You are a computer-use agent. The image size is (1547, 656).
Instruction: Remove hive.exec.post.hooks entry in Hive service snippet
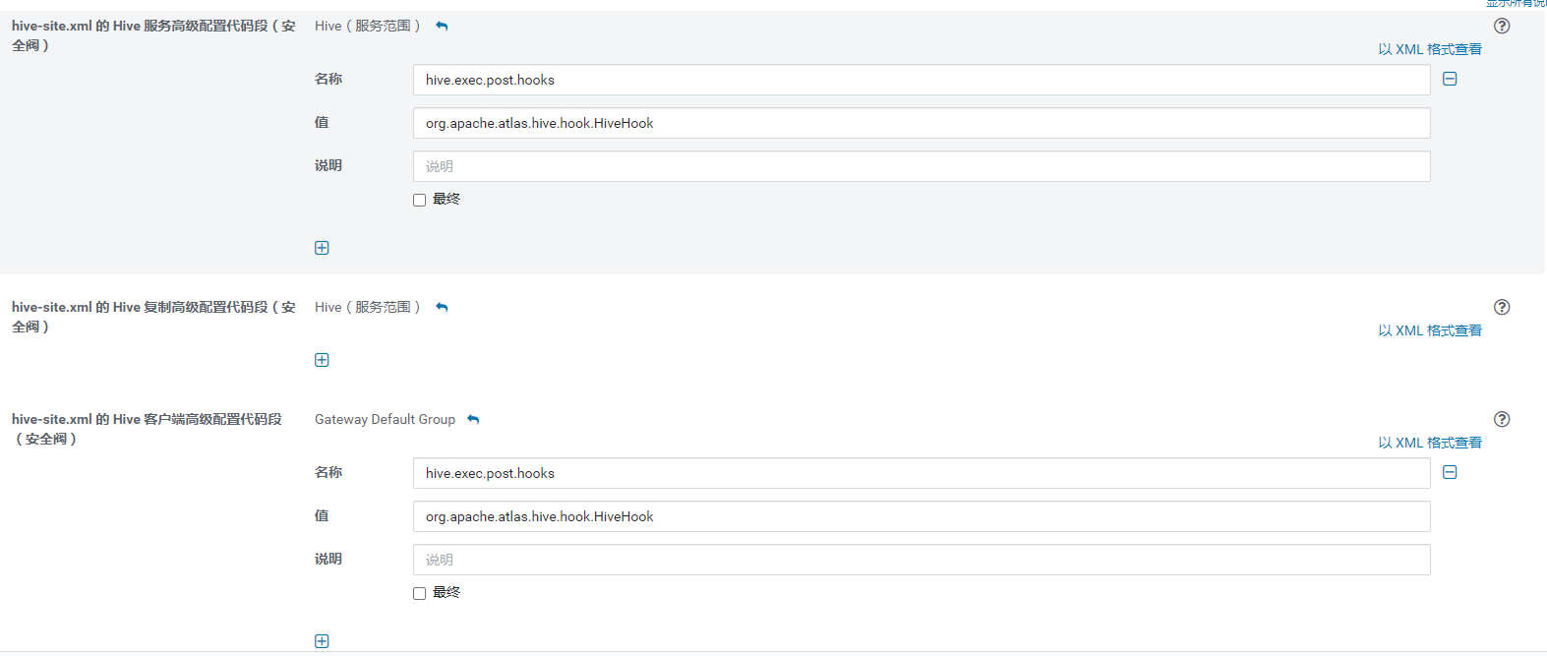[x=1450, y=79]
